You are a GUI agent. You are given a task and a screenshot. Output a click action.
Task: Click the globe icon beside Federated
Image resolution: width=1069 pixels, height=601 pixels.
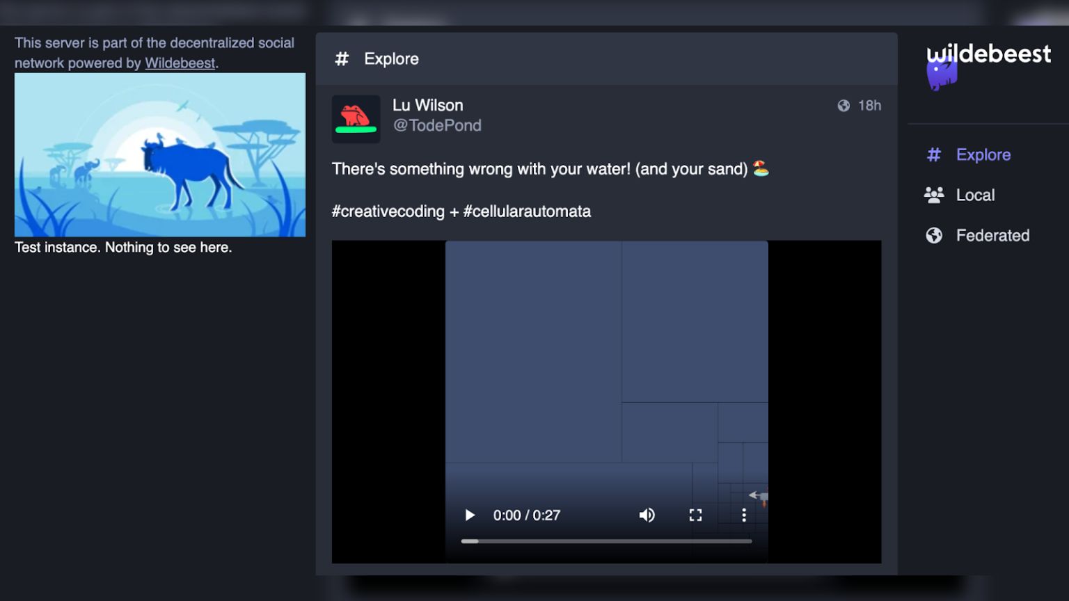pyautogui.click(x=934, y=236)
